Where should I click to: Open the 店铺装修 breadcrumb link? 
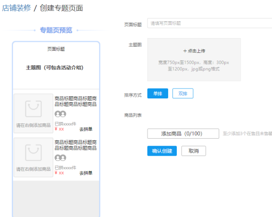(16, 8)
